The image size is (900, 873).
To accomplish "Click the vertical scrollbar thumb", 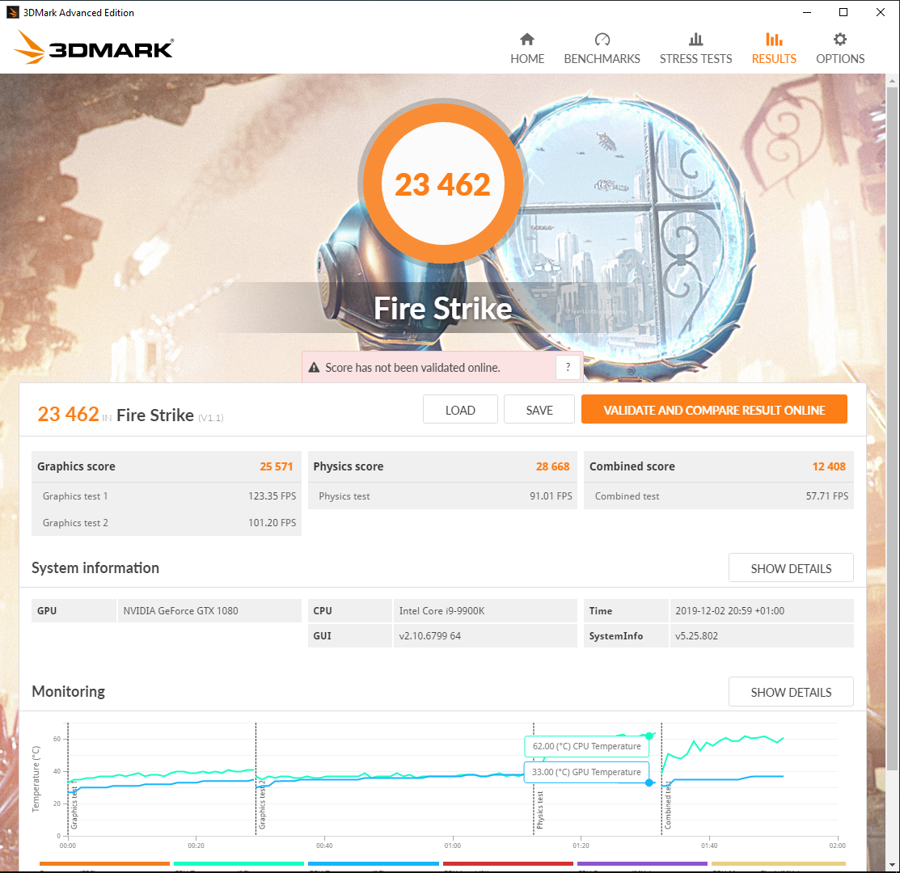I will tap(891, 430).
